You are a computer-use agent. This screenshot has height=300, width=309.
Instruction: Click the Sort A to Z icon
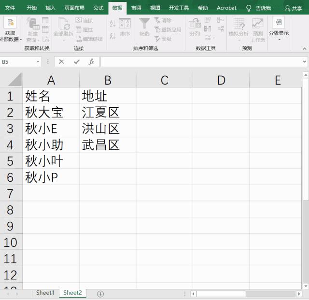point(112,23)
